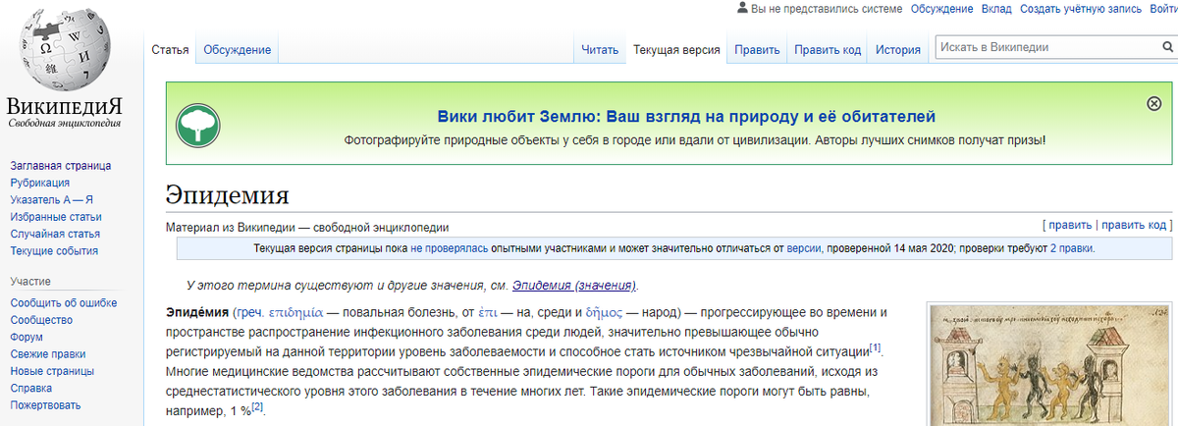The height and width of the screenshot is (426, 1178).
Task: Click the Wiki Loves Earth banner headline
Action: coord(686,117)
